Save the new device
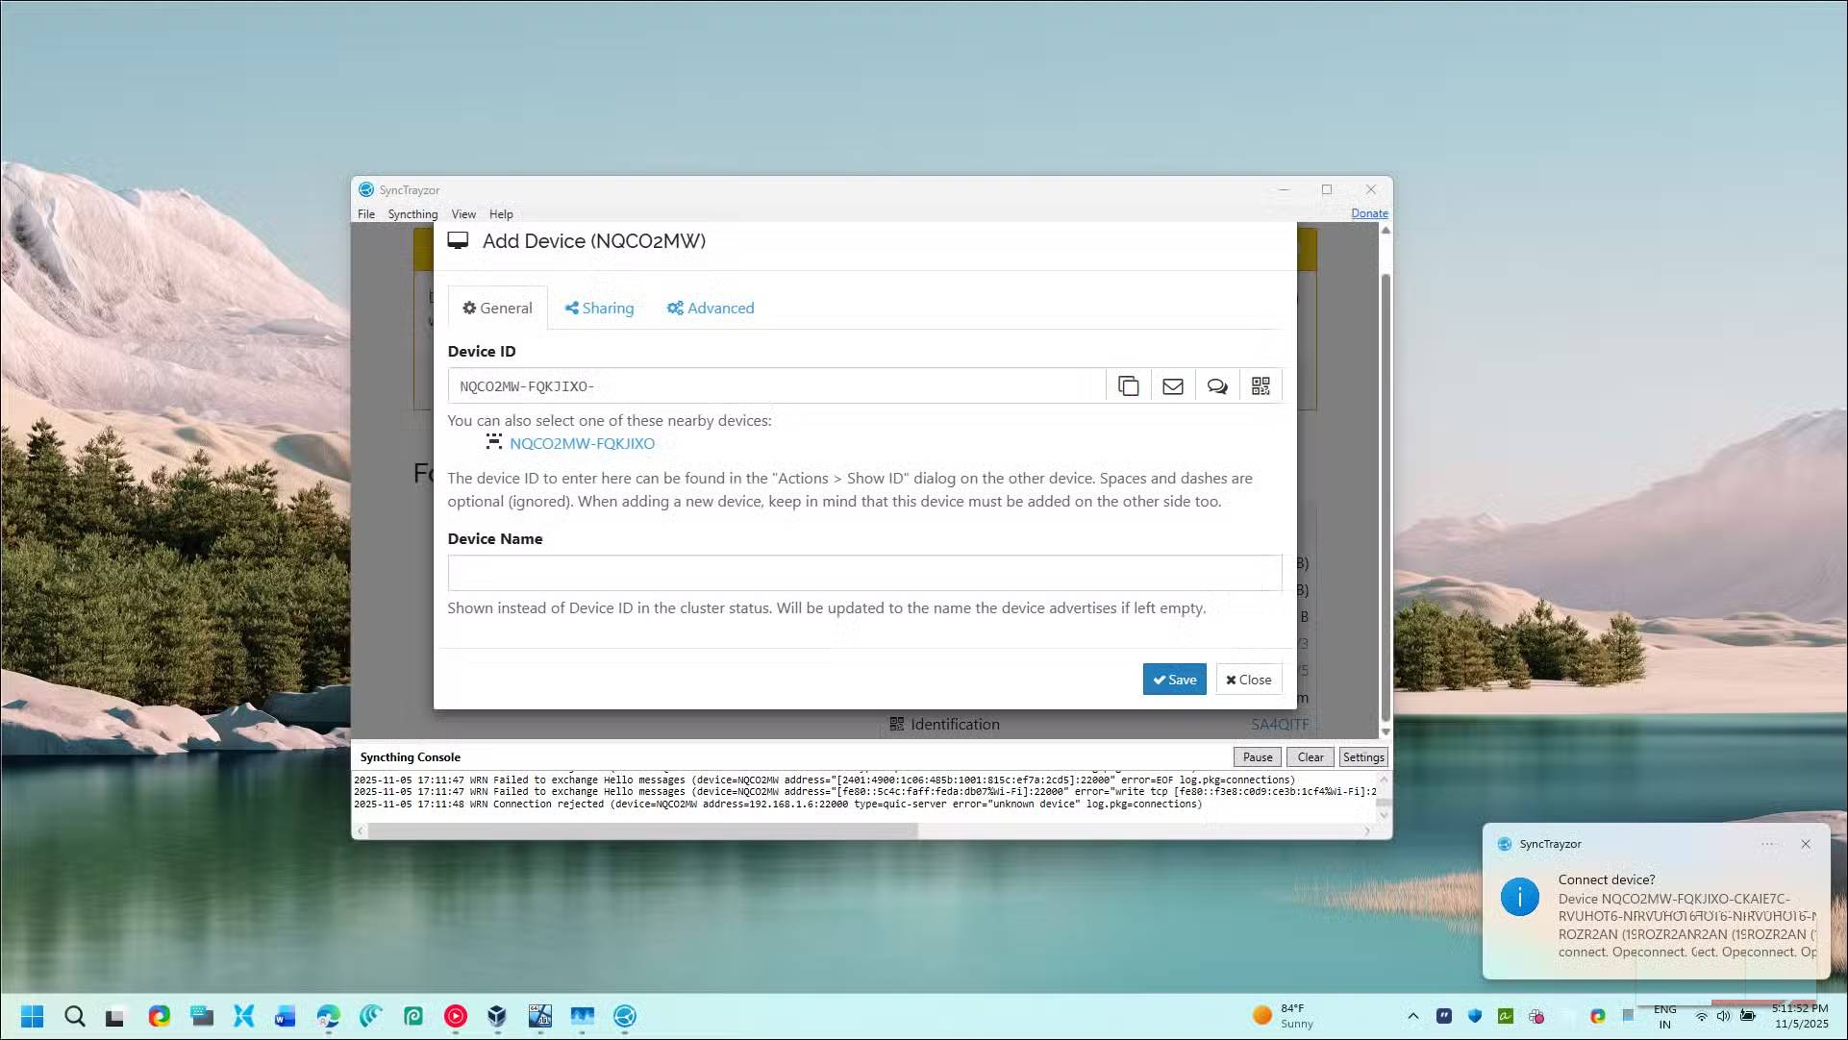1848x1040 pixels. pos(1174,680)
